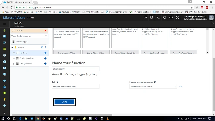The height and width of the screenshot is (121, 215).
Task: Open portal settings gear
Action: [164, 17]
